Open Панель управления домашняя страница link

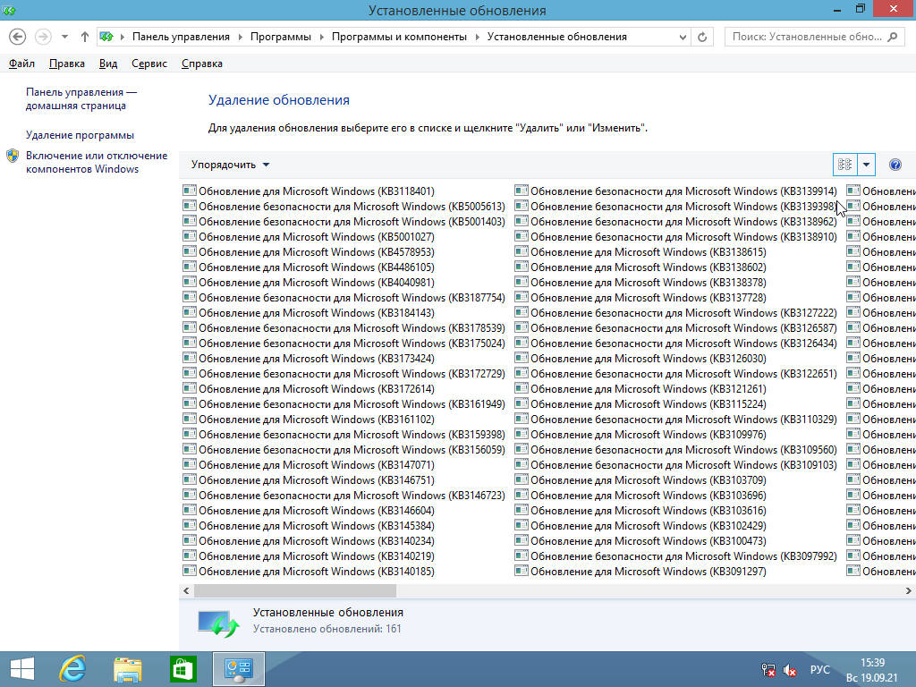(x=81, y=98)
